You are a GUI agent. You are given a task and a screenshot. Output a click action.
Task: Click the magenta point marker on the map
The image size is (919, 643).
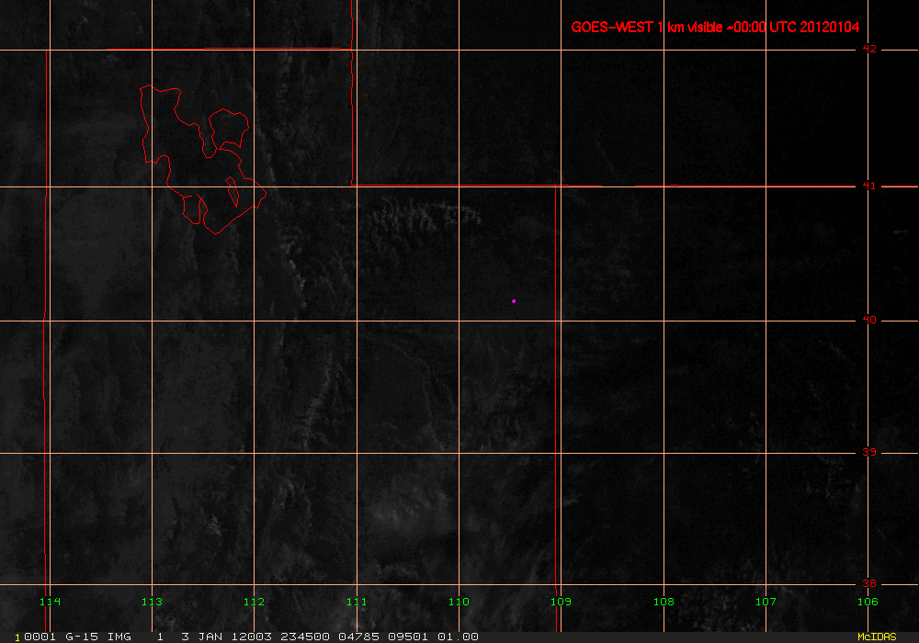(514, 301)
